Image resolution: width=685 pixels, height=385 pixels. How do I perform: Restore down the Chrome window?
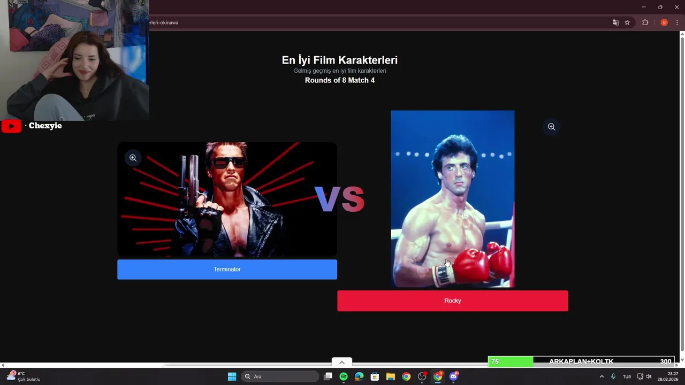(x=660, y=7)
